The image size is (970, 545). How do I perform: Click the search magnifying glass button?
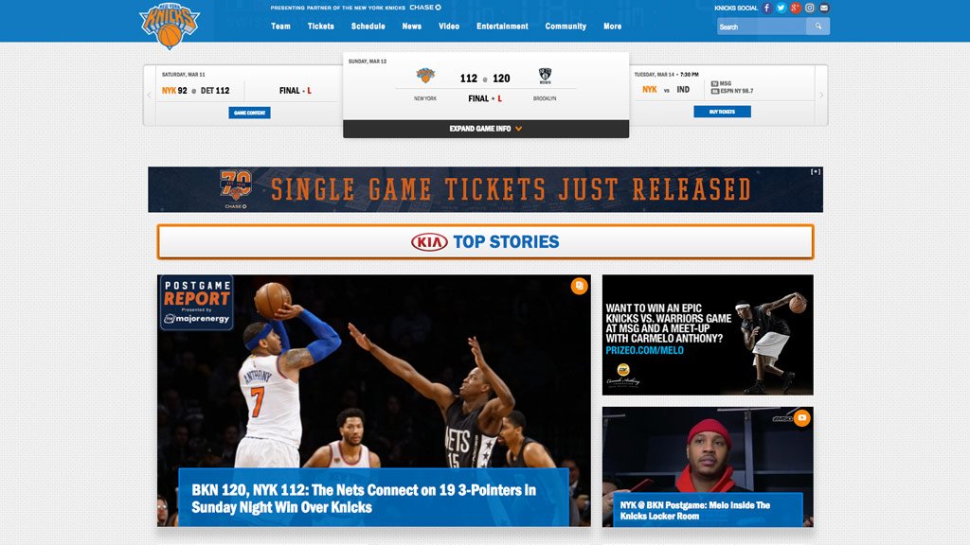[818, 26]
